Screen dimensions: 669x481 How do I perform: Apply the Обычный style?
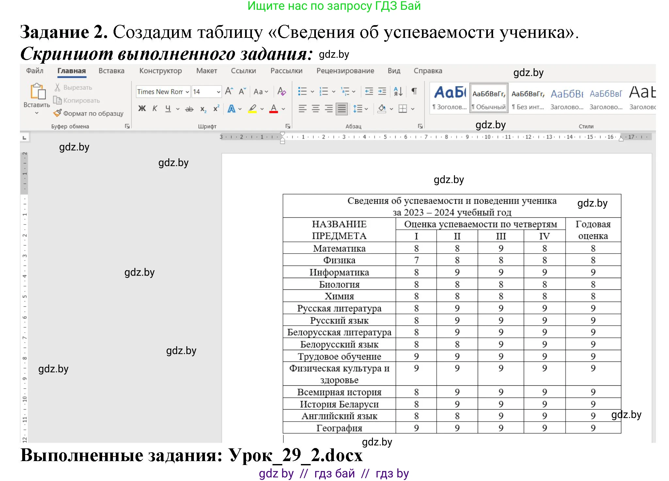[x=489, y=98]
